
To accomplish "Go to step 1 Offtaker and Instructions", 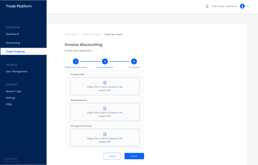I will 76,61.
